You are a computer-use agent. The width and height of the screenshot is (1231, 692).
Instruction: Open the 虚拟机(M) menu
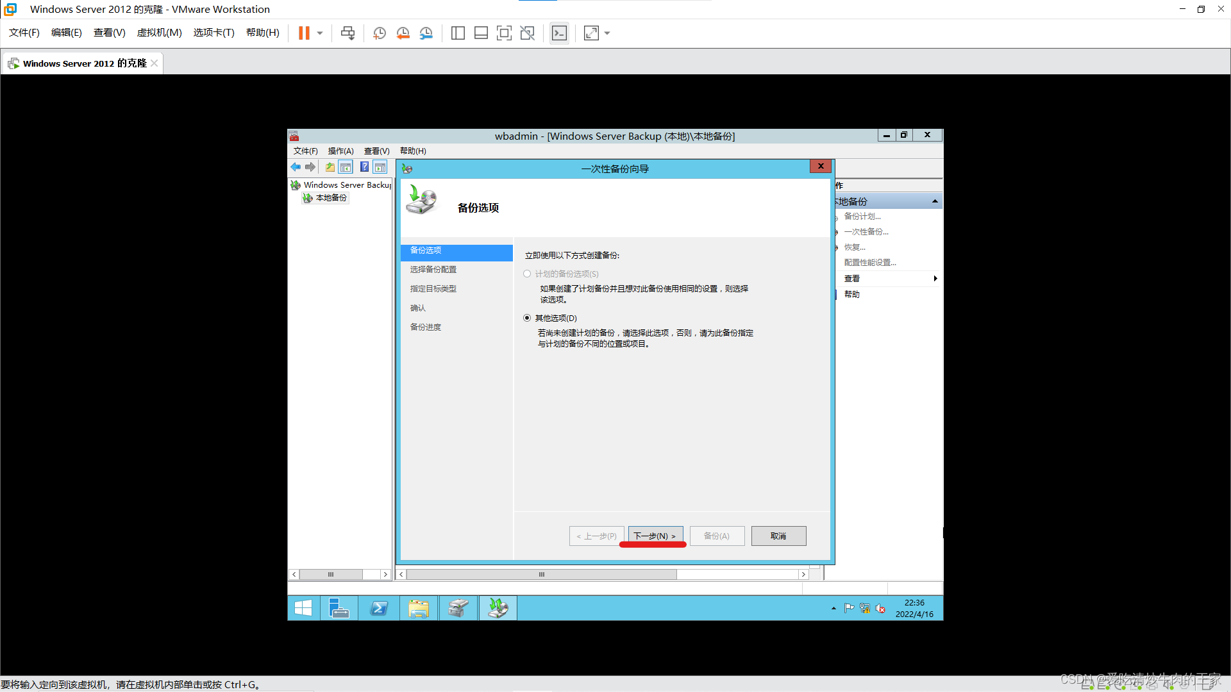point(159,33)
